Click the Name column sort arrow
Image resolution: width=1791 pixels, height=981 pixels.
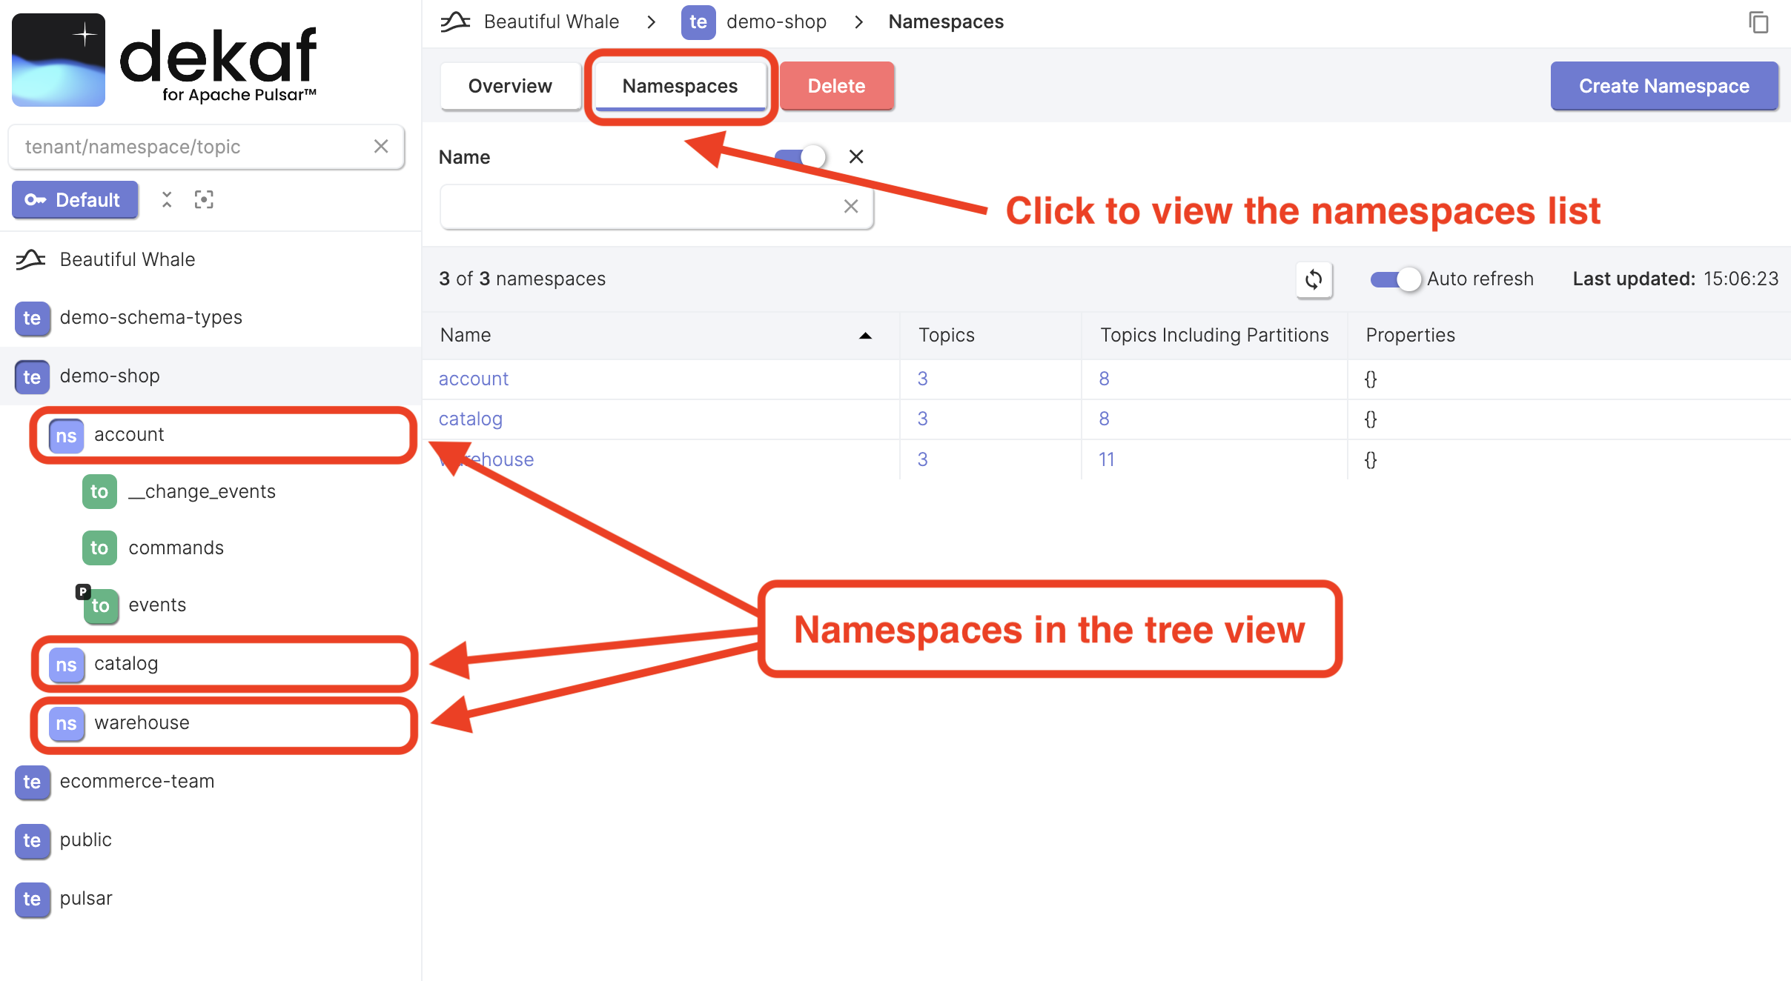(x=864, y=336)
